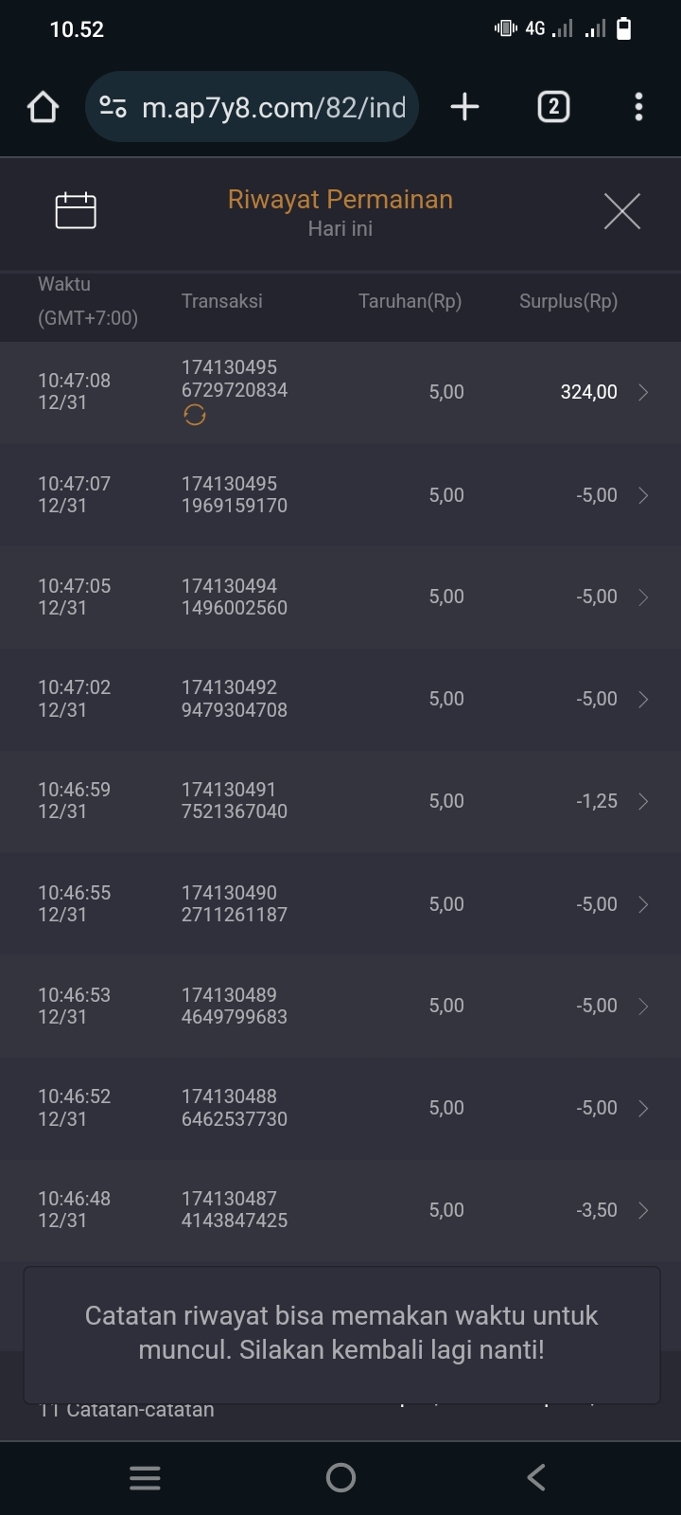Select transaction 174130492 9479304708
The width and height of the screenshot is (681, 1515).
(235, 699)
